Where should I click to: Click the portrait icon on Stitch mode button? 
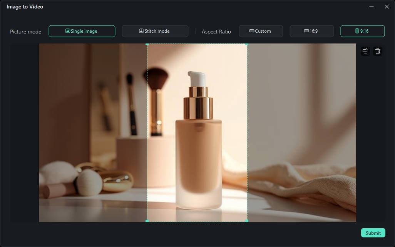[x=141, y=31]
